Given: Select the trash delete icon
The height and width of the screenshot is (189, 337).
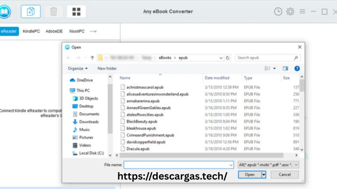Looking at the screenshot, I should [x=53, y=11].
